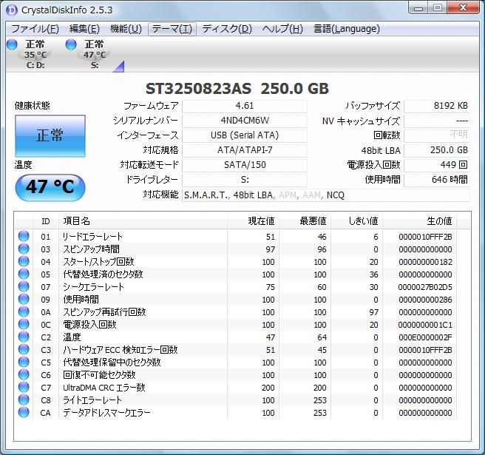Click status orb for Read Error Rate row
The height and width of the screenshot is (455, 485).
[24, 237]
